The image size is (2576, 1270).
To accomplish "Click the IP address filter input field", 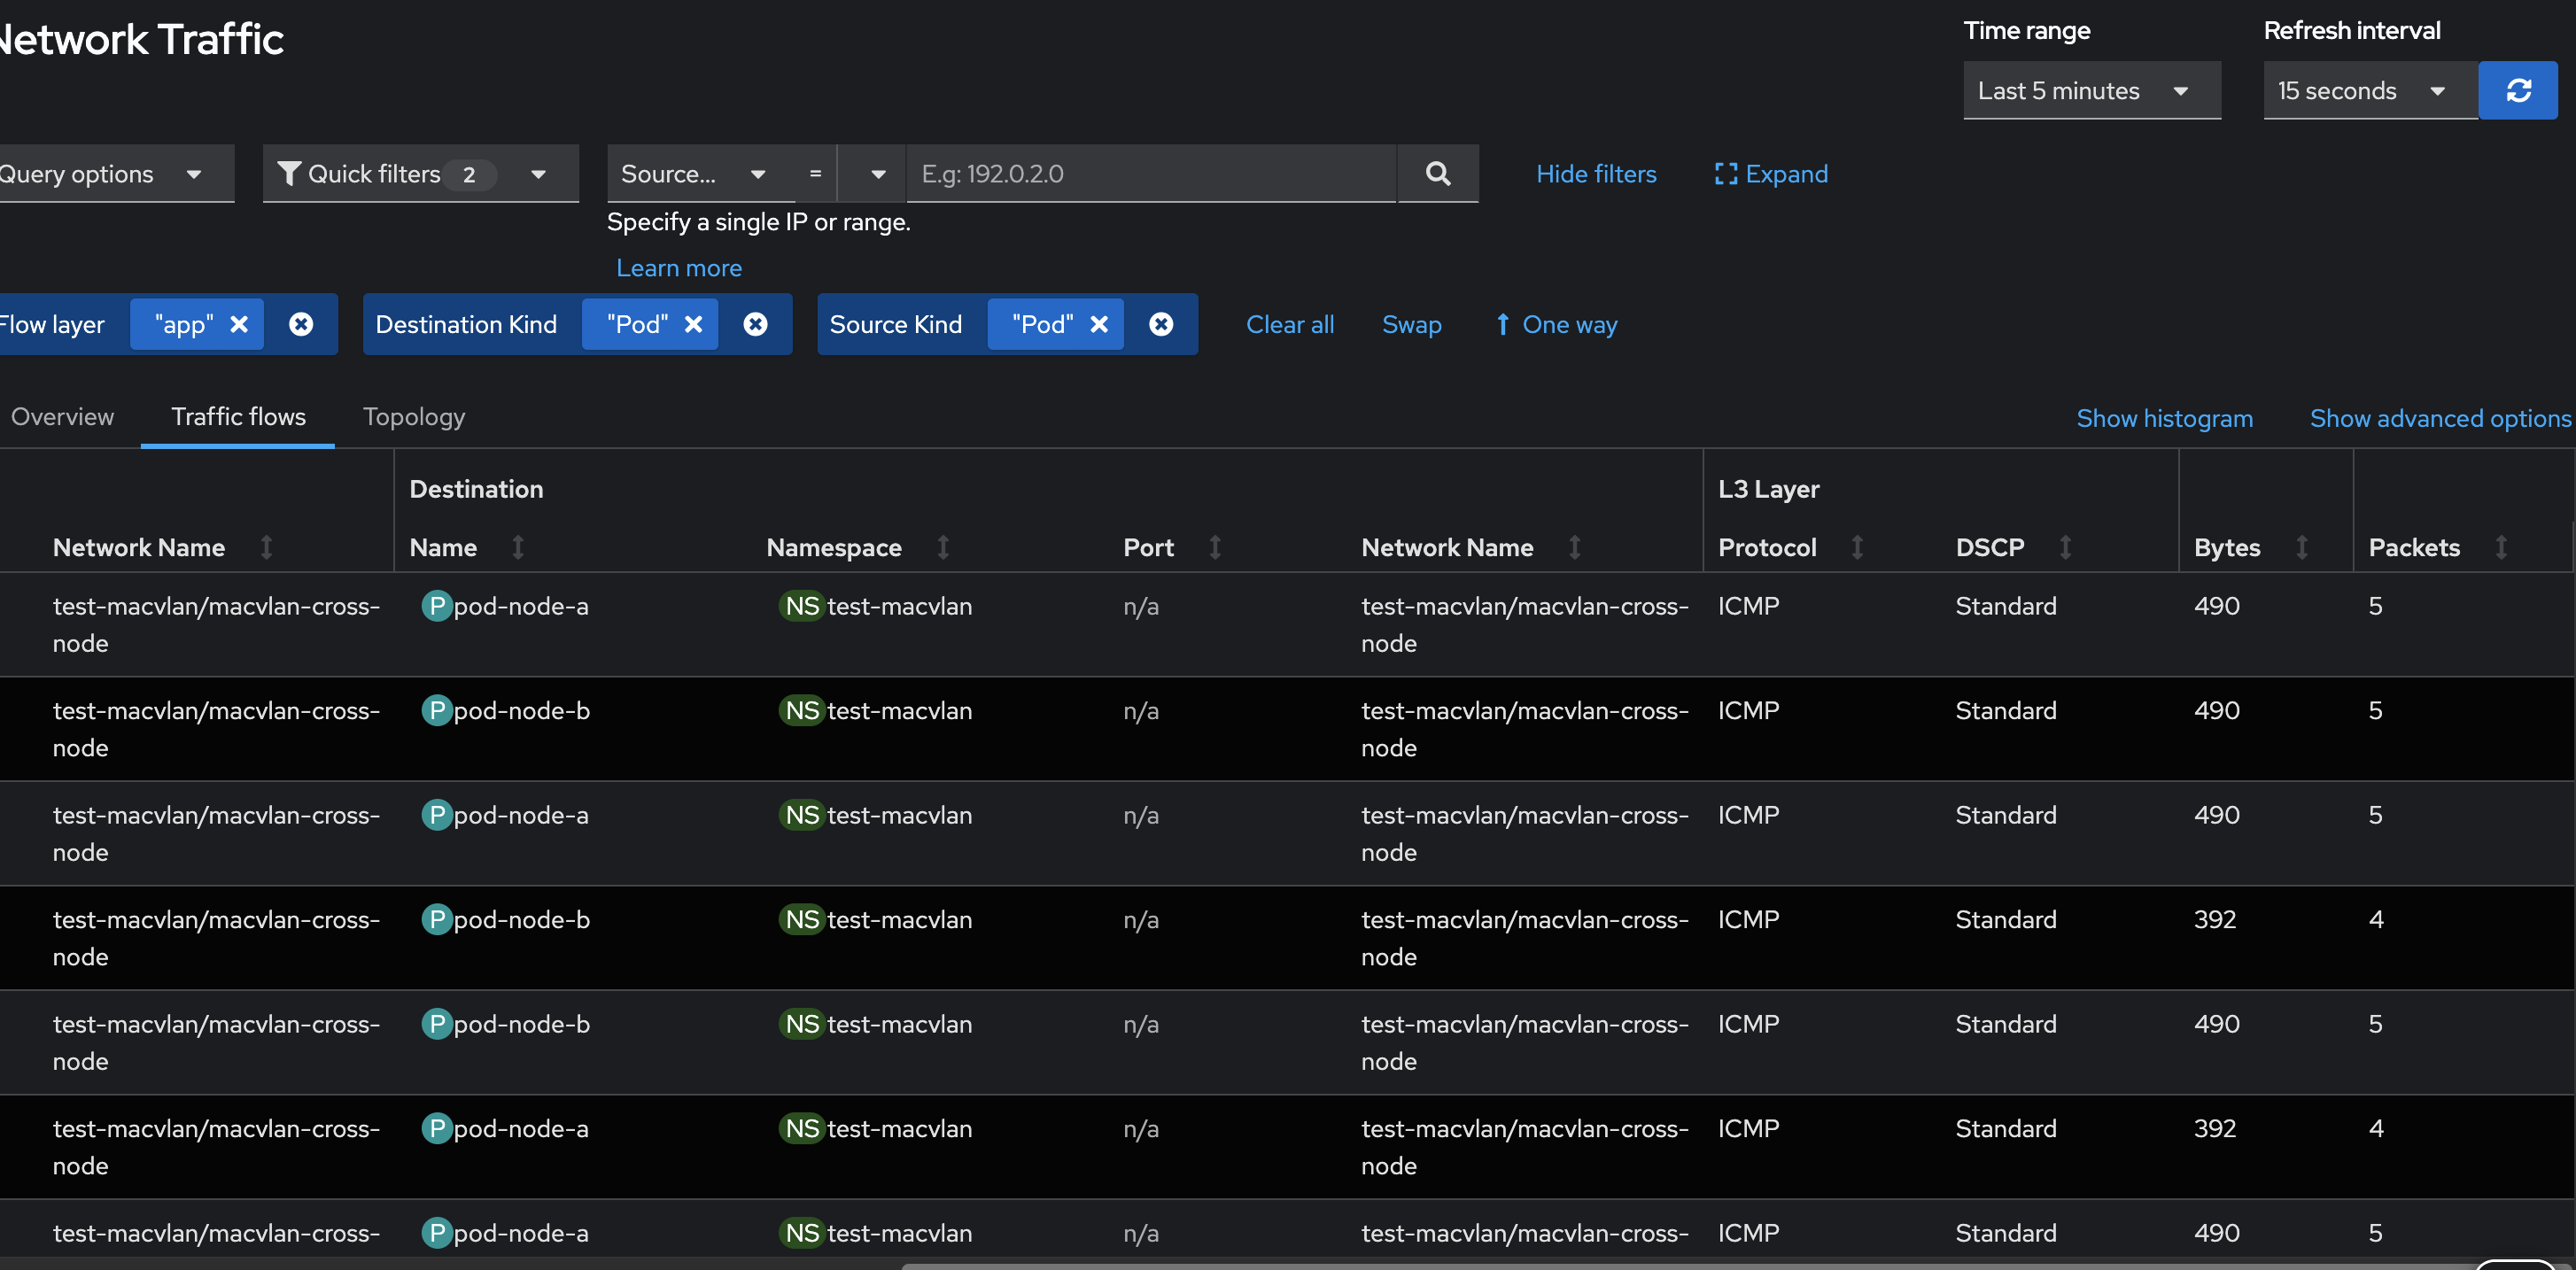I will pos(1150,173).
